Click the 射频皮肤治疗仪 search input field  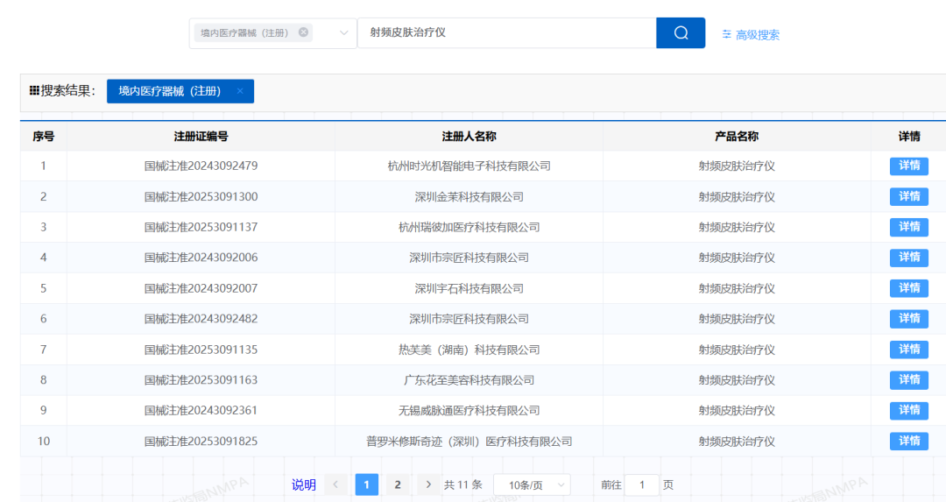pos(506,33)
